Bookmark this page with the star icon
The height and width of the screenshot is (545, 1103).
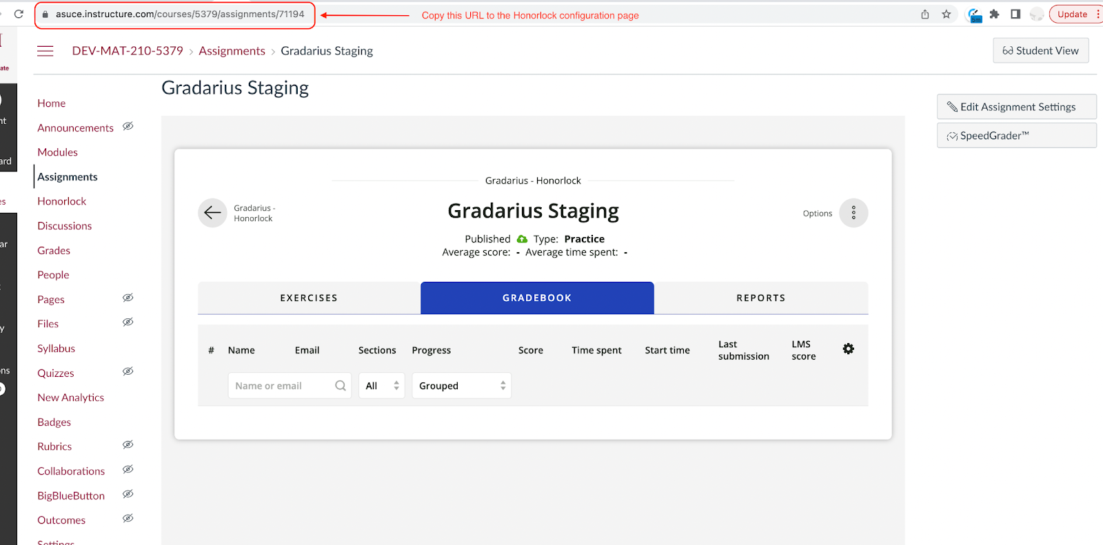click(947, 14)
